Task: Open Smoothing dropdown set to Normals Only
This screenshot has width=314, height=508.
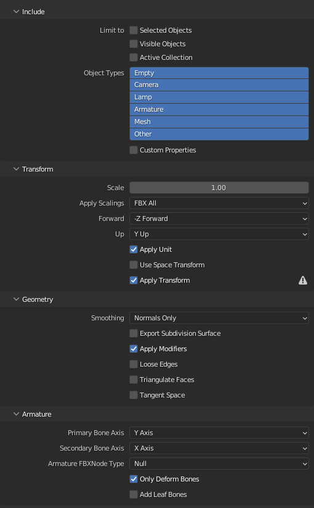Action: point(219,318)
